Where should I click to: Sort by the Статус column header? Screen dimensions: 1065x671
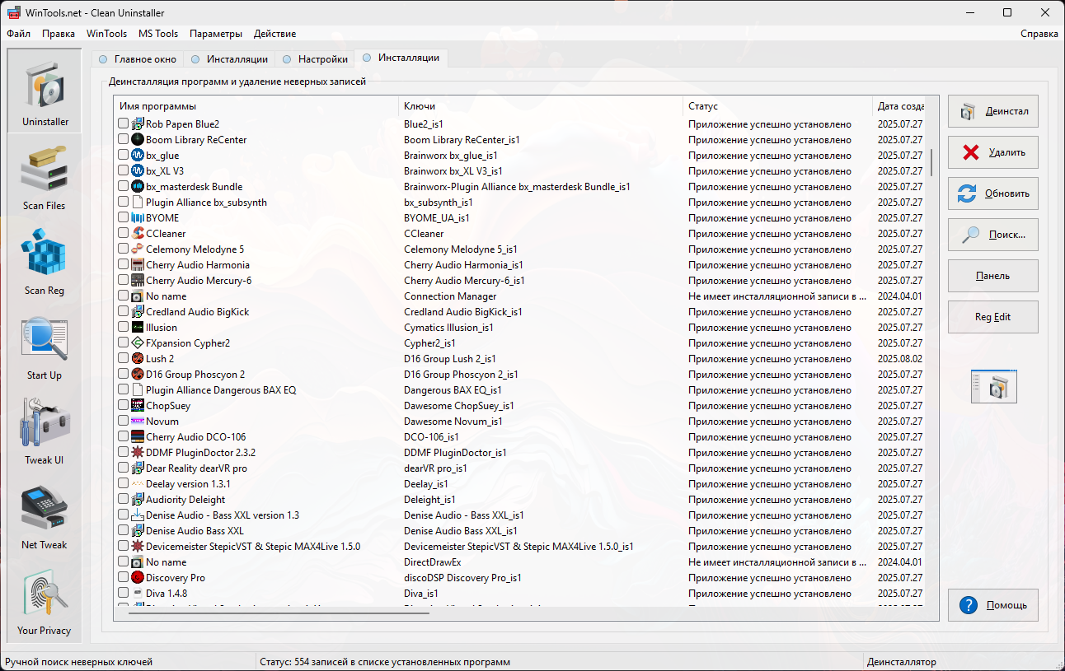pyautogui.click(x=778, y=106)
